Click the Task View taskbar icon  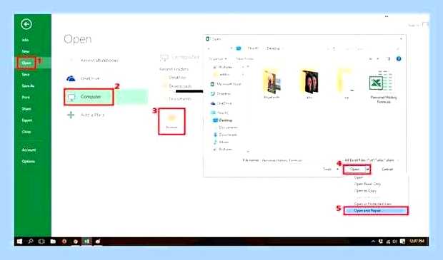[41, 241]
